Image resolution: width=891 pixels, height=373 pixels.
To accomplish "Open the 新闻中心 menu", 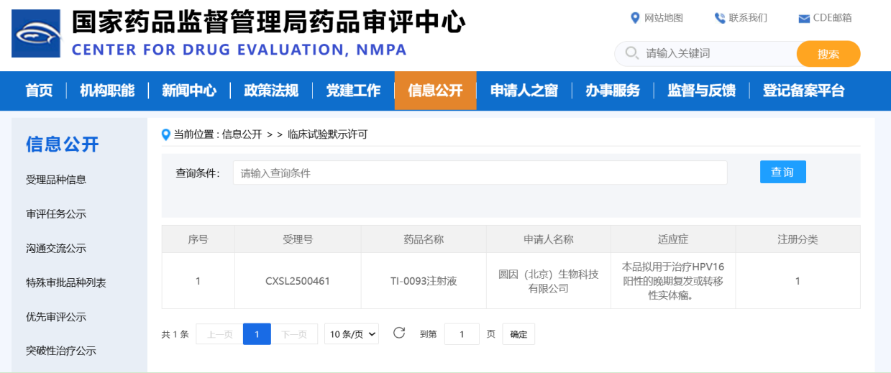I will coord(189,91).
